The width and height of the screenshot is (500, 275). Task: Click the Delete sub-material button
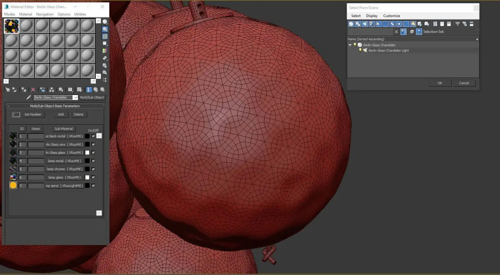coord(78,114)
